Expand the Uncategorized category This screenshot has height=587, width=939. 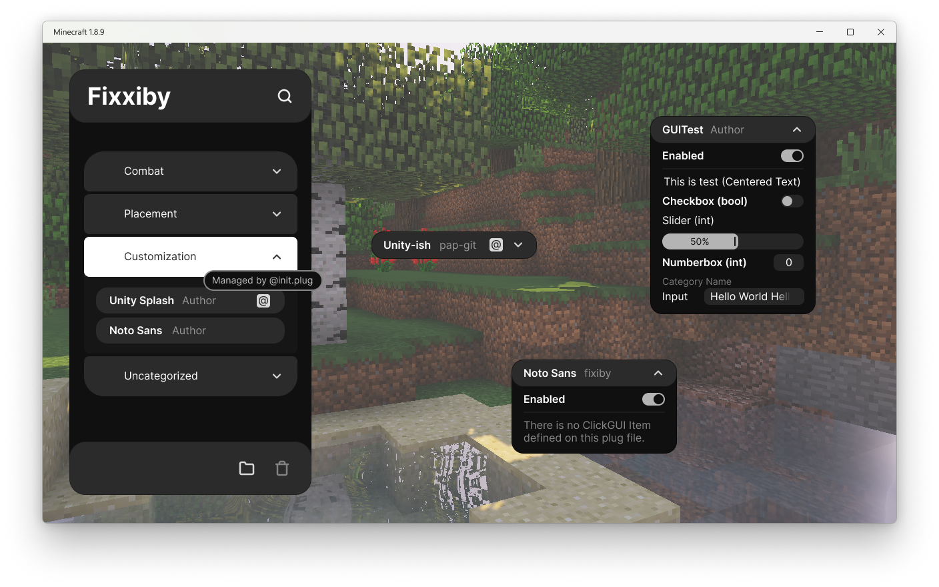click(190, 376)
